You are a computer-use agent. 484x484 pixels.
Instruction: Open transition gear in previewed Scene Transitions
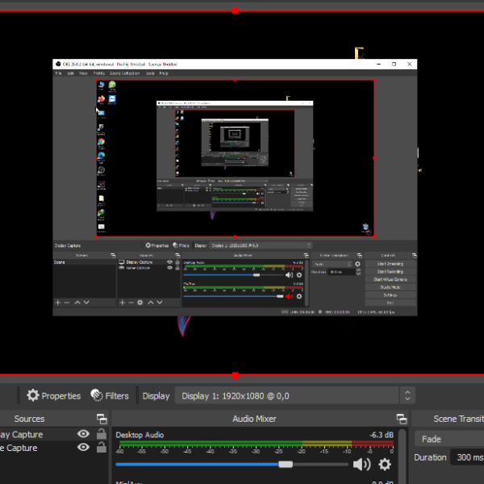[x=357, y=264]
